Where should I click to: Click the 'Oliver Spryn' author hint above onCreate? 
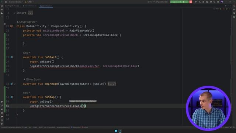(x=32, y=79)
